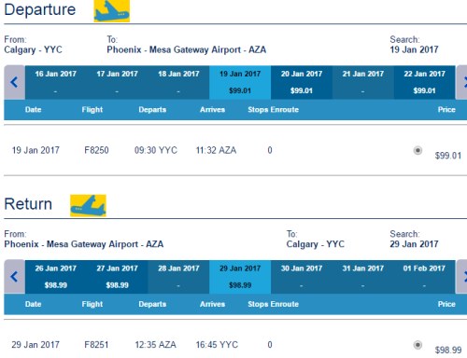This screenshot has height=358, width=467.
Task: Go to later return dates arrow
Action: (x=461, y=277)
